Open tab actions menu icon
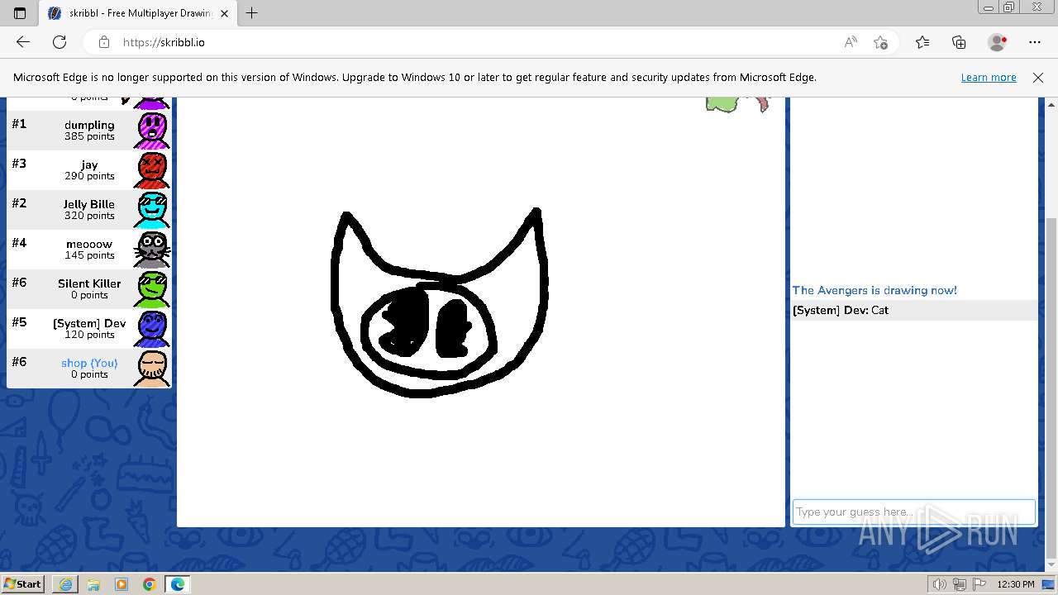The height and width of the screenshot is (595, 1058). tap(20, 13)
